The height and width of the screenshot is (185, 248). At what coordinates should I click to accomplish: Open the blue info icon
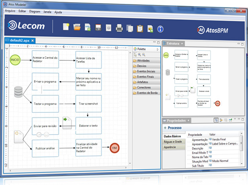point(160,29)
